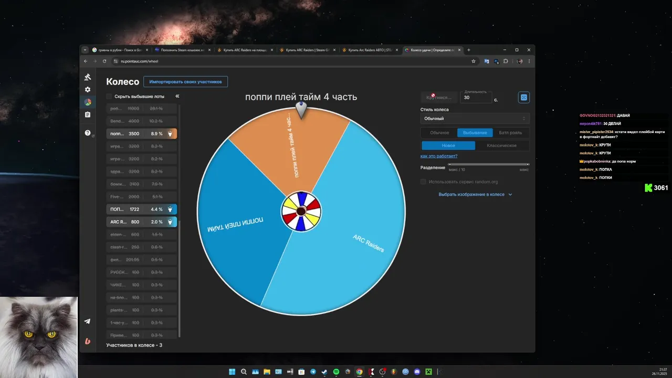Open Discord from the taskbar
Screen dimensions: 672x378
coord(417,372)
